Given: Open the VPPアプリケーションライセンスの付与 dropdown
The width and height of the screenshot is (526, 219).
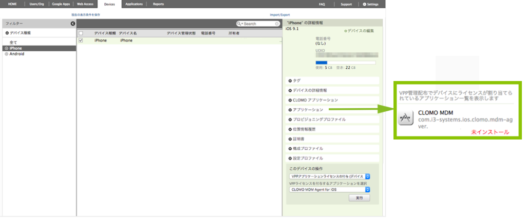Looking at the screenshot, I should pyautogui.click(x=329, y=176).
